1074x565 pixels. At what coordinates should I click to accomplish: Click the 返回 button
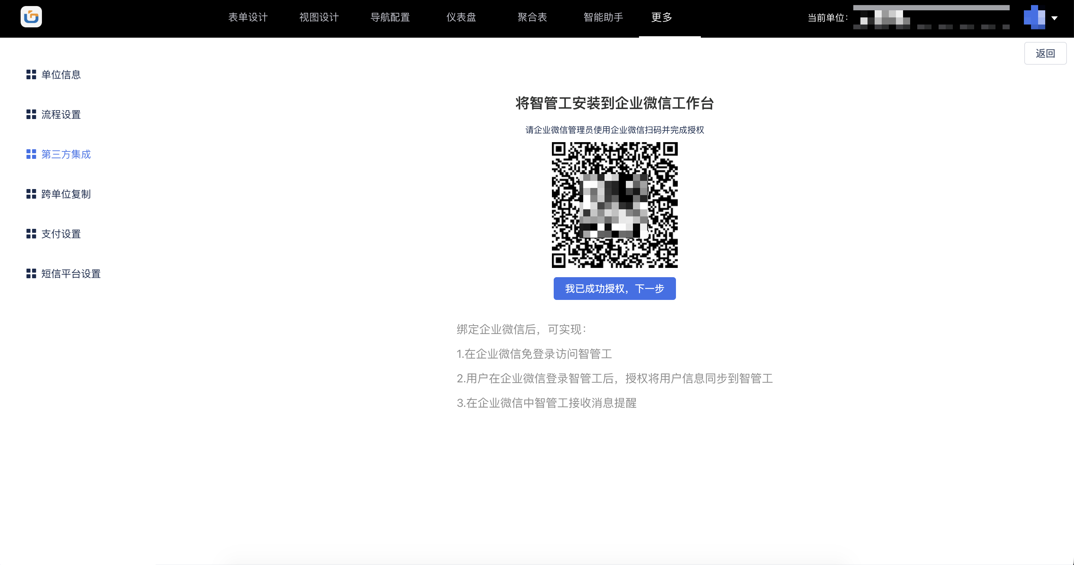click(x=1045, y=53)
